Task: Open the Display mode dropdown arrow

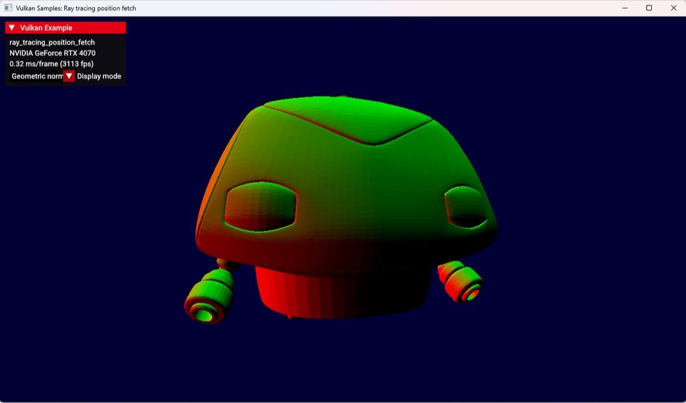Action: tap(69, 76)
